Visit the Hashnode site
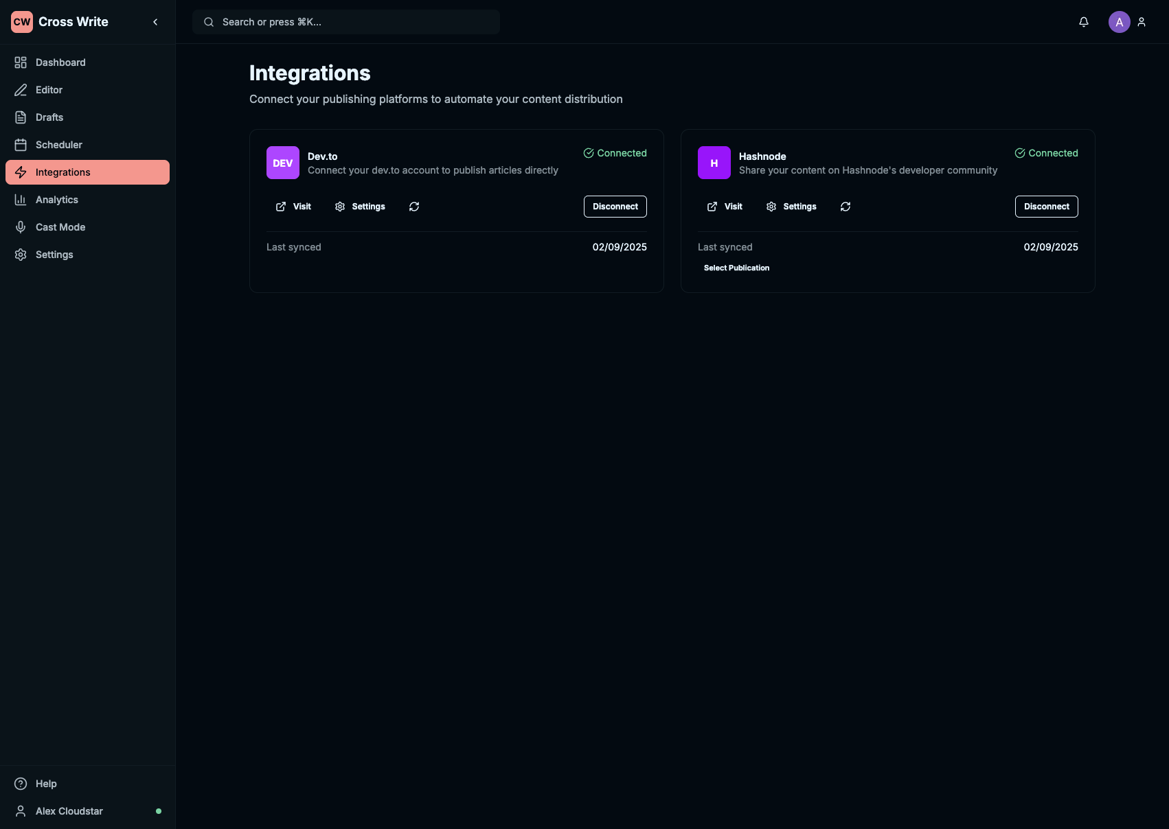 [x=725, y=207]
